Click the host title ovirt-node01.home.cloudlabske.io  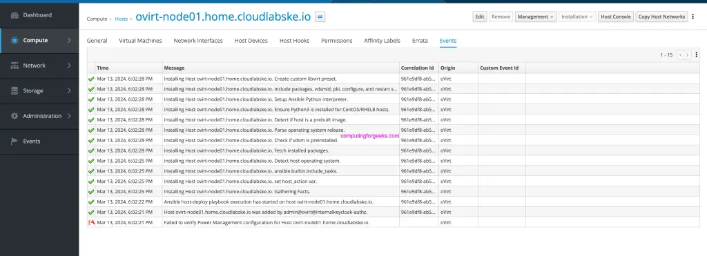223,17
